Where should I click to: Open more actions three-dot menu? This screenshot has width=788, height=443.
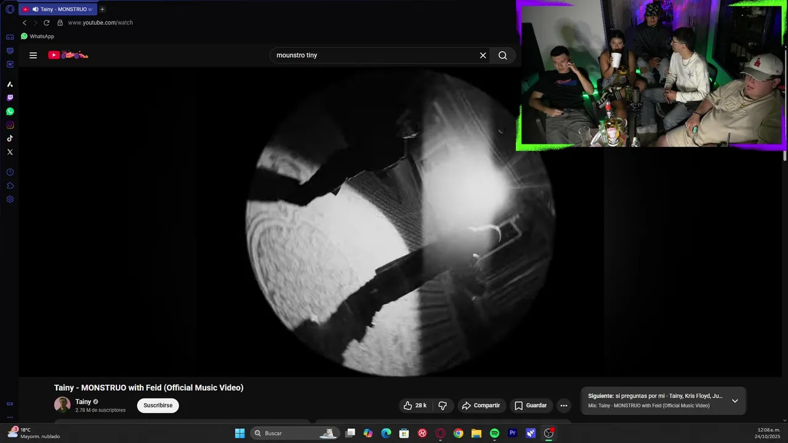pyautogui.click(x=564, y=405)
